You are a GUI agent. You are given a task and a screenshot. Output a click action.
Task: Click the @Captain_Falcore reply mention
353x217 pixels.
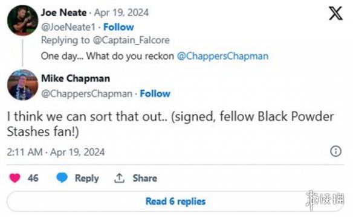(131, 40)
